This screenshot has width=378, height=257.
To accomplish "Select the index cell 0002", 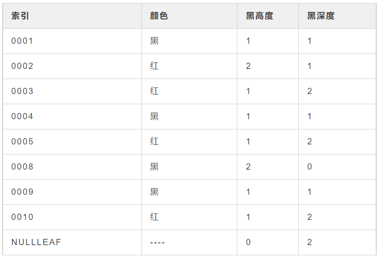I will (23, 66).
